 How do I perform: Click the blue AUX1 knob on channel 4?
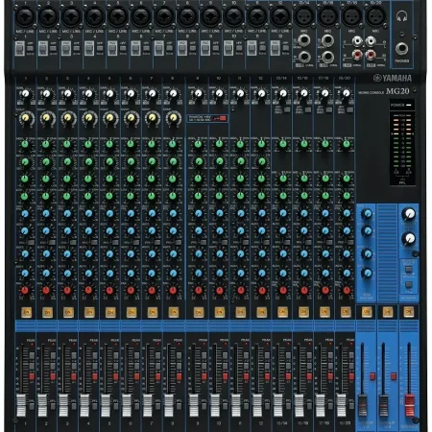(x=88, y=213)
